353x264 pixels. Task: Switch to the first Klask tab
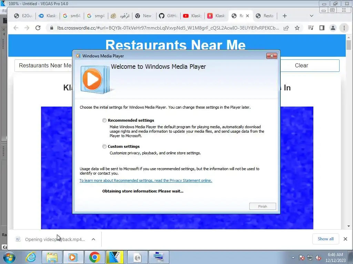tap(48, 16)
